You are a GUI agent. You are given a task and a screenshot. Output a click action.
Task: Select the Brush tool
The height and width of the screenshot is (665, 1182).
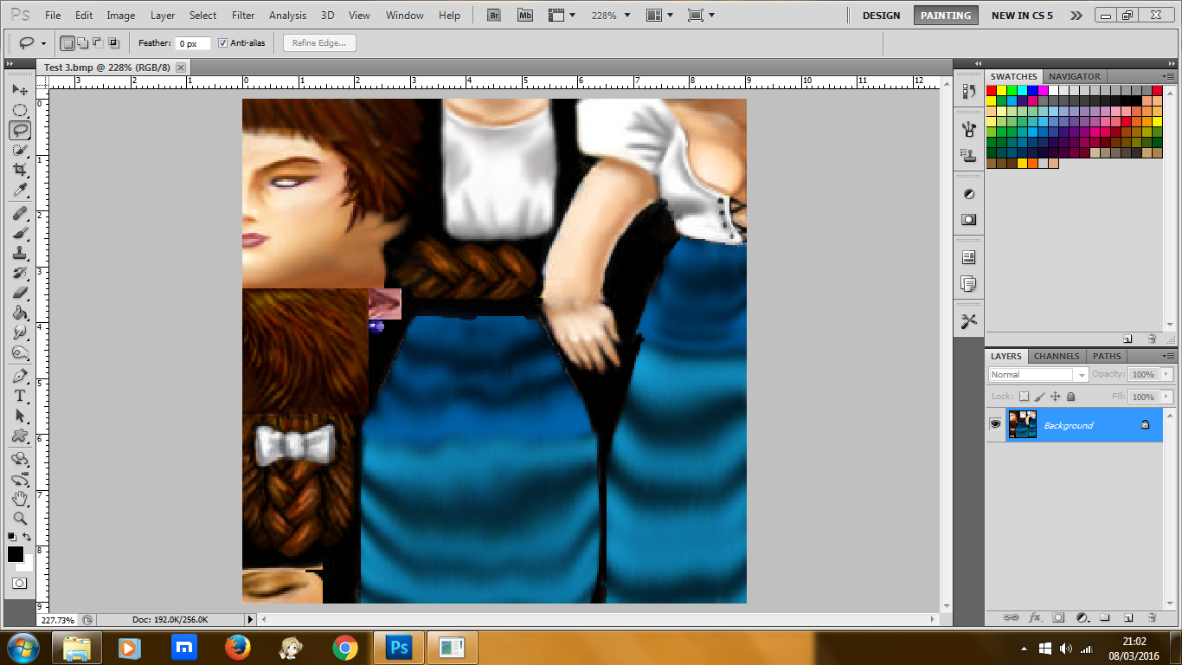coord(19,233)
